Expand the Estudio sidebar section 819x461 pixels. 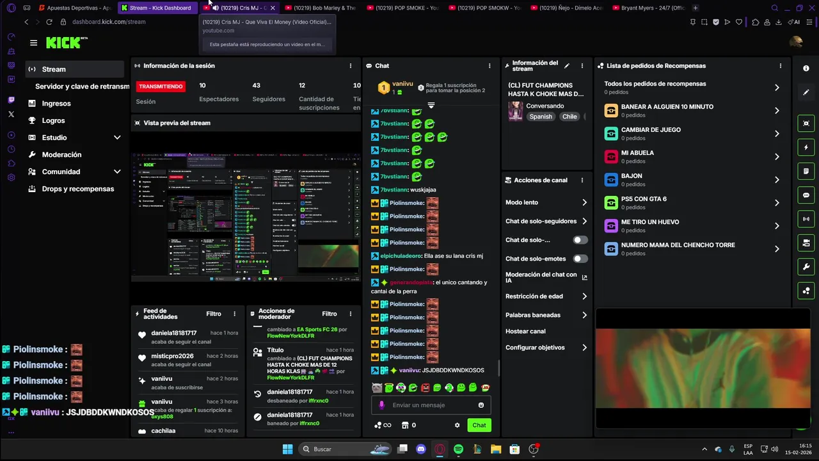[x=117, y=138]
